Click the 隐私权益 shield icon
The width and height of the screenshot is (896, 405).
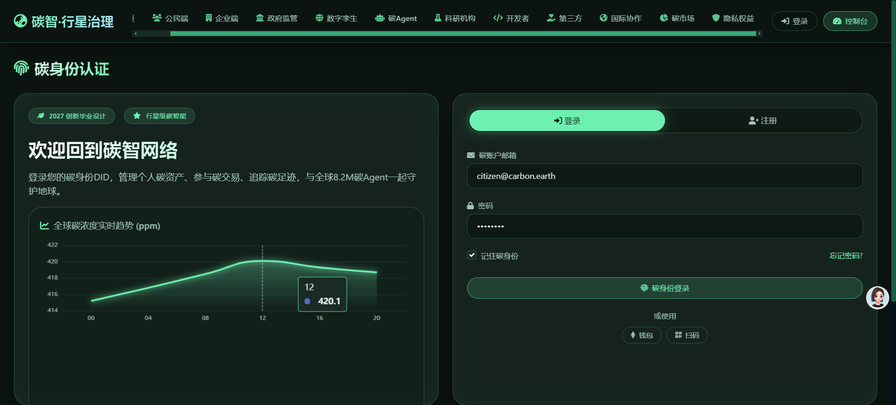[x=716, y=18]
